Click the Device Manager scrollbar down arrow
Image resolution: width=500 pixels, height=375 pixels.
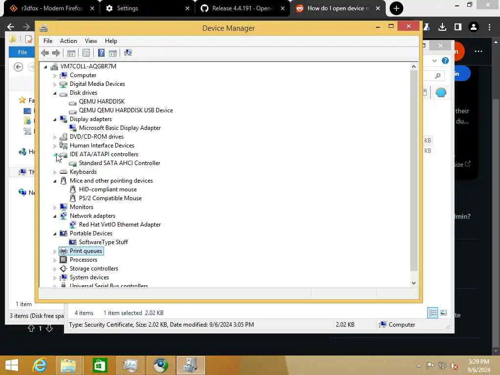[414, 283]
